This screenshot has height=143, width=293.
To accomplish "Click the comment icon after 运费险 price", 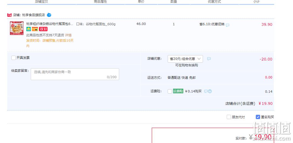I will pos(206,91).
